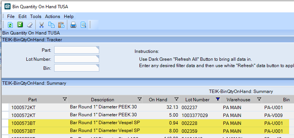Open the Edit menu
This screenshot has width=294, height=138.
tap(22, 16)
